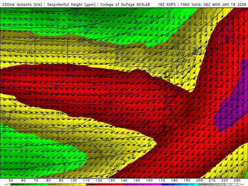
Task: Click the 220 value on the color scale
Action: click(224, 180)
